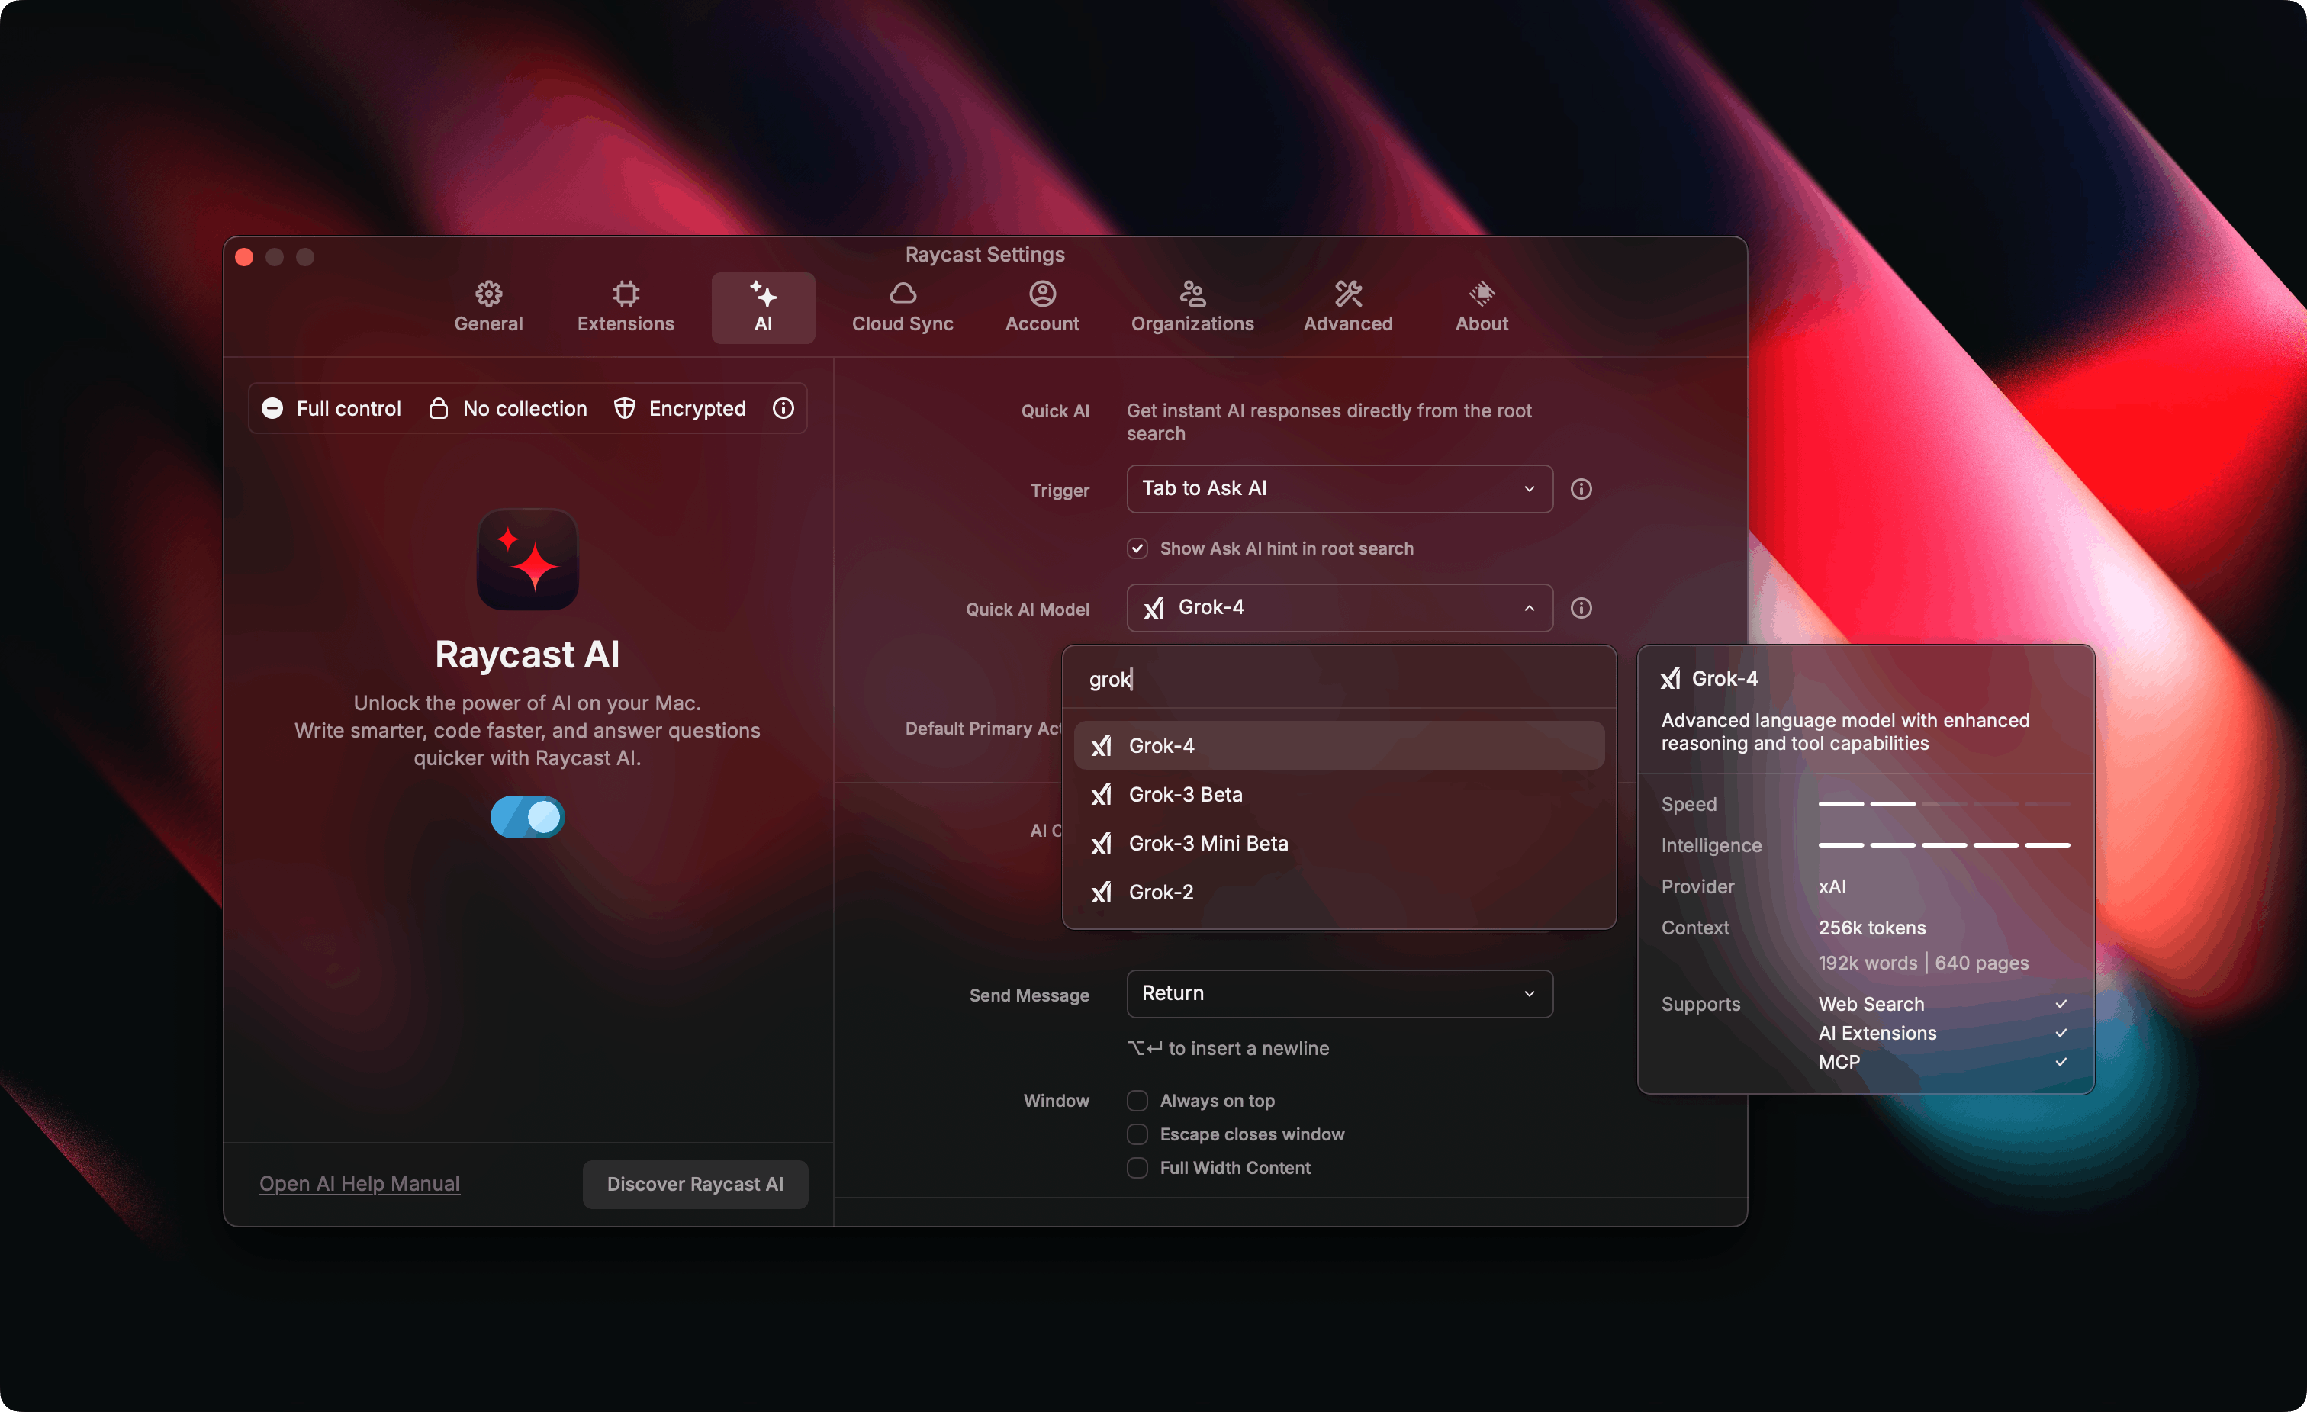
Task: Click the Intelligence rating bar
Action: (1944, 844)
